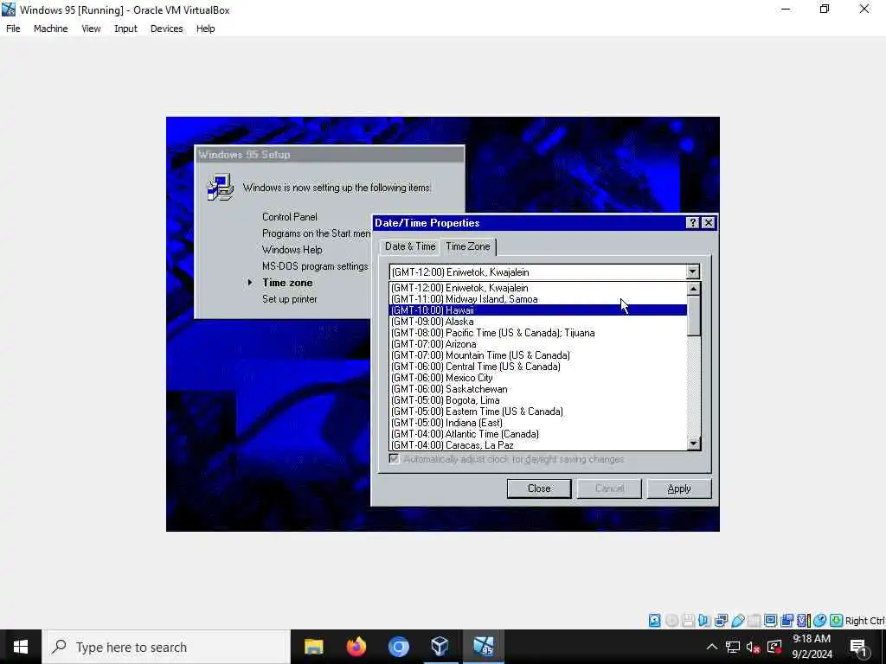Click Set up printer in Windows 95 Setup
This screenshot has width=886, height=664.
(x=289, y=299)
